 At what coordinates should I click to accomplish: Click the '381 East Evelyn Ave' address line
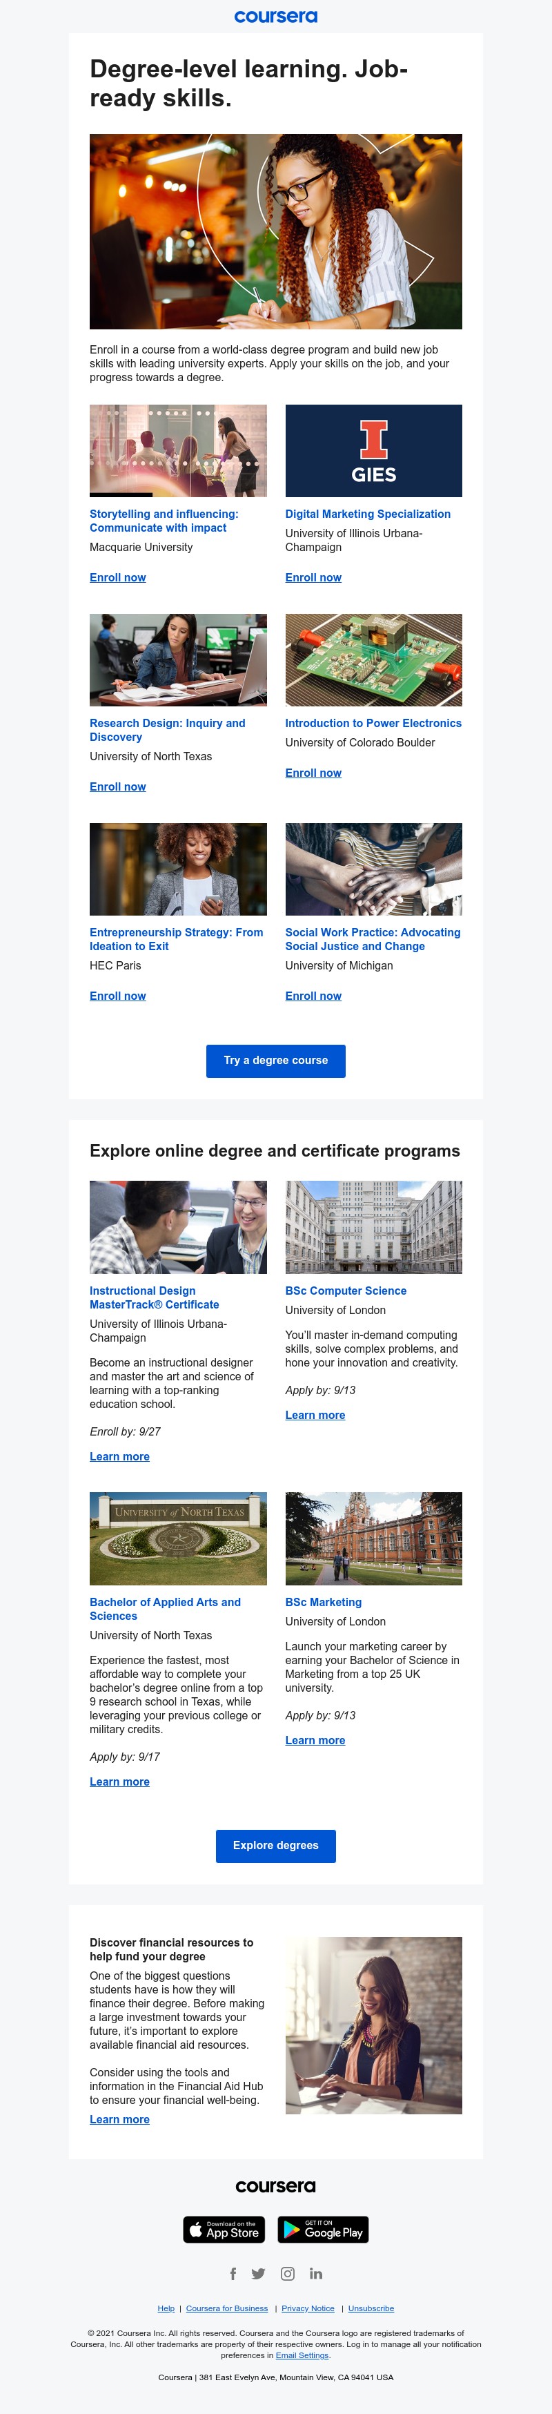275,2377
